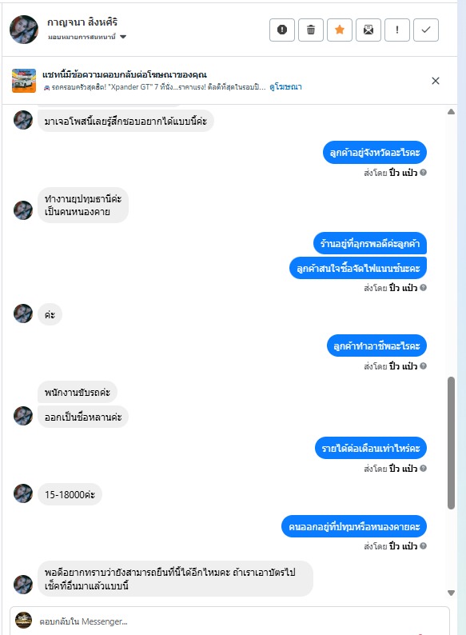Open the Xpander GT ad thumbnail
This screenshot has width=466, height=635.
coord(24,81)
